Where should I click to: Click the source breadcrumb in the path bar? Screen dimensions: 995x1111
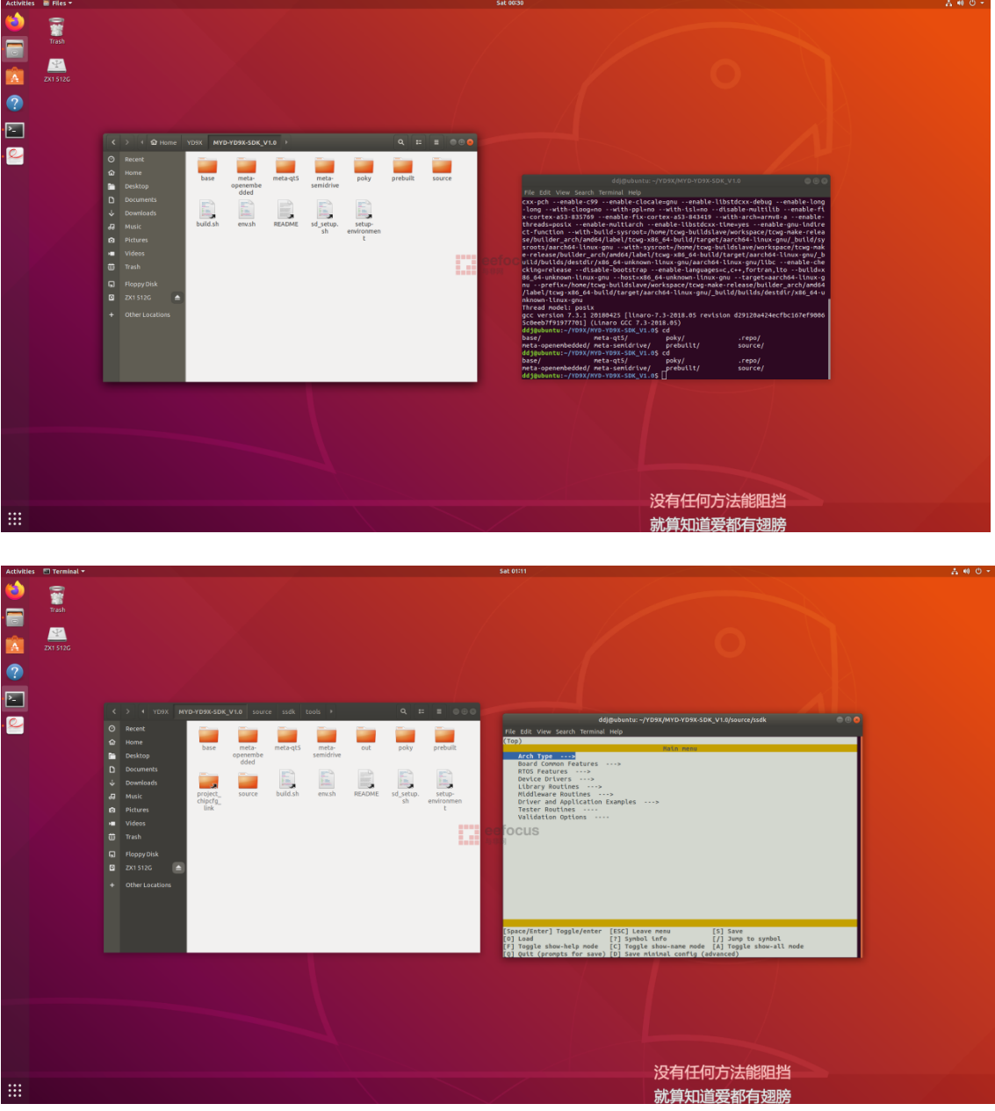click(262, 711)
